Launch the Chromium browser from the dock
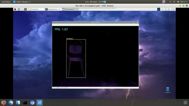The height and width of the screenshot is (106, 189). [32, 102]
